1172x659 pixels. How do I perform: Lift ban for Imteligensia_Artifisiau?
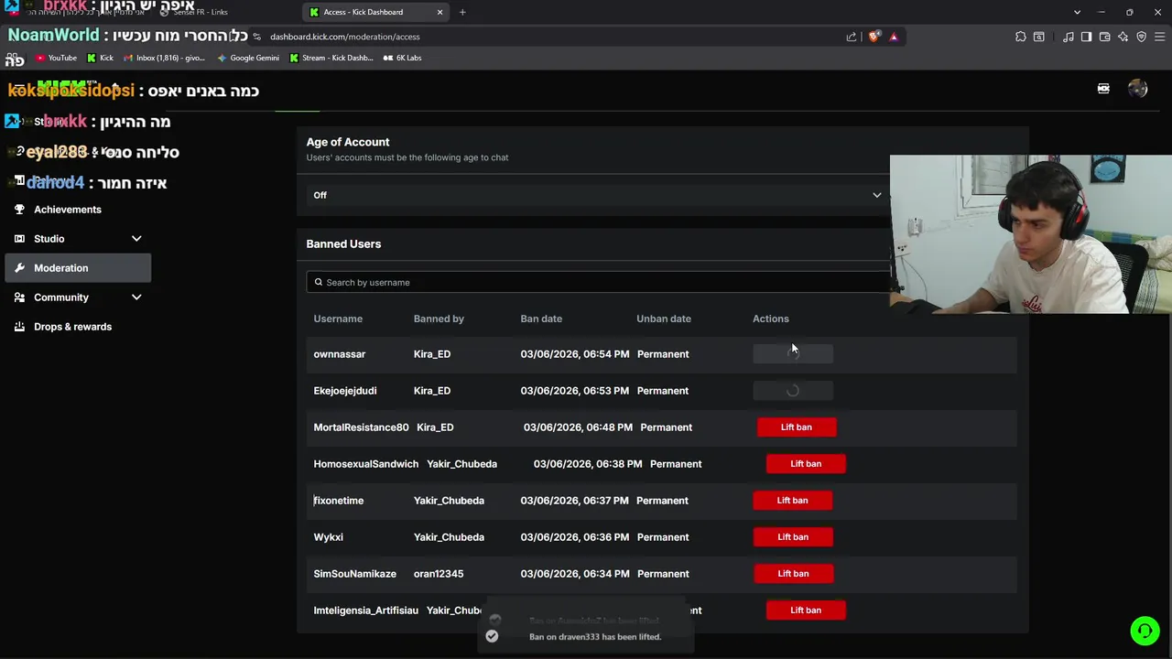(x=806, y=610)
